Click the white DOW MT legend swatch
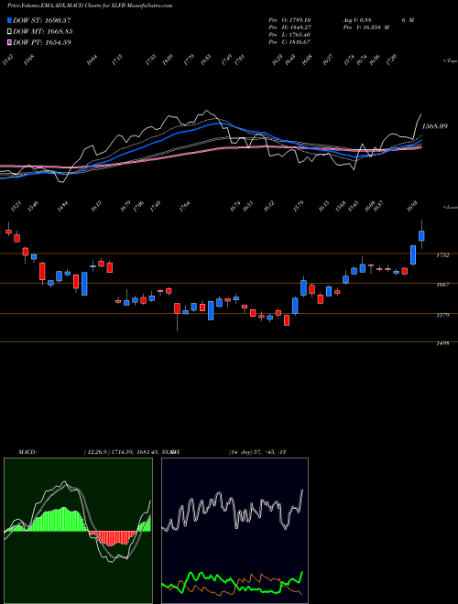The width and height of the screenshot is (458, 604). [10, 32]
